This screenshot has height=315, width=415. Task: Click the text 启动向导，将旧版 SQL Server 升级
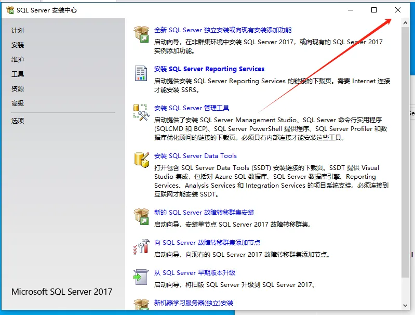tap(235, 285)
